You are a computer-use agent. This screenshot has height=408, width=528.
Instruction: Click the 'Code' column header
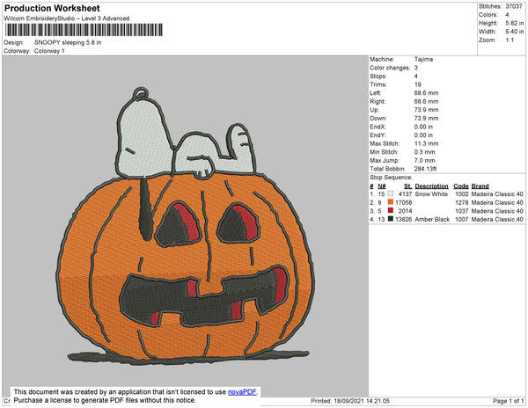point(461,186)
